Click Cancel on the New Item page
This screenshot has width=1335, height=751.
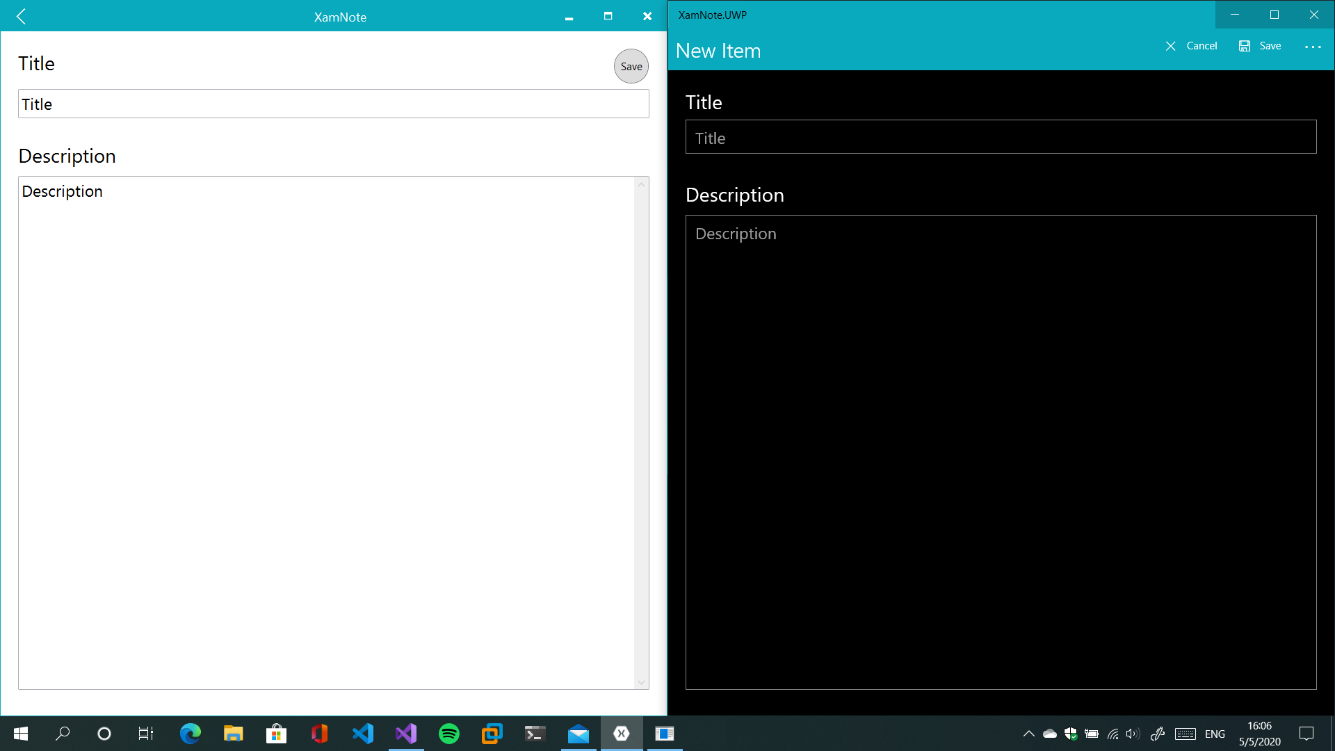click(1192, 46)
